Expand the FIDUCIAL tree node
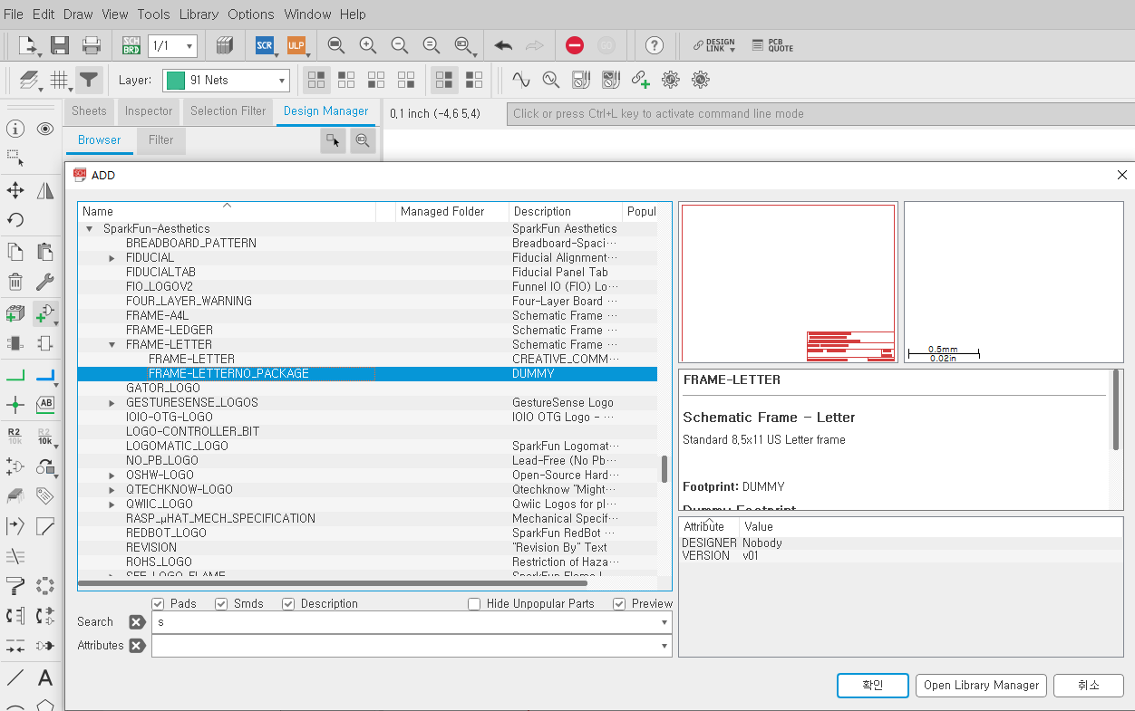This screenshot has width=1135, height=711. (x=112, y=258)
